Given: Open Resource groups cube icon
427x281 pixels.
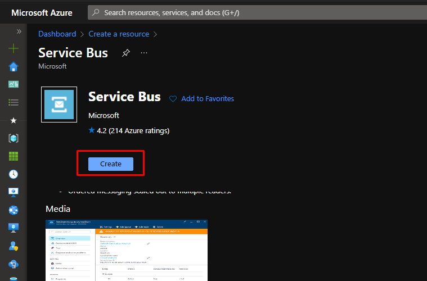Looking at the screenshot, I should click(x=14, y=138).
